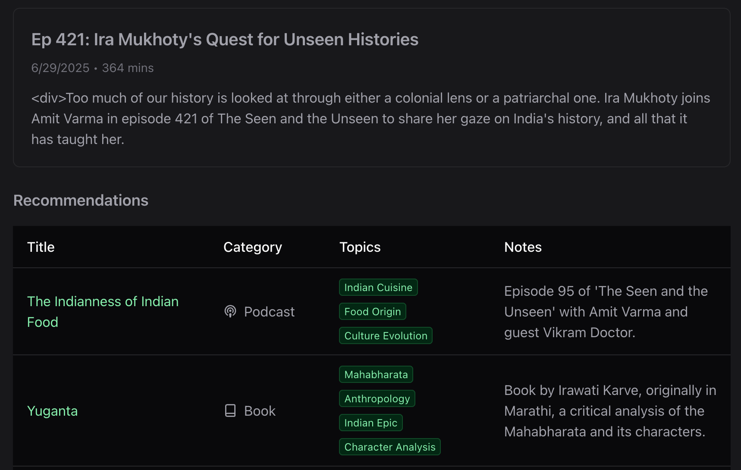Screen dimensions: 741x470
Task: Select the Indian Cuisine topic tag
Action: point(378,288)
